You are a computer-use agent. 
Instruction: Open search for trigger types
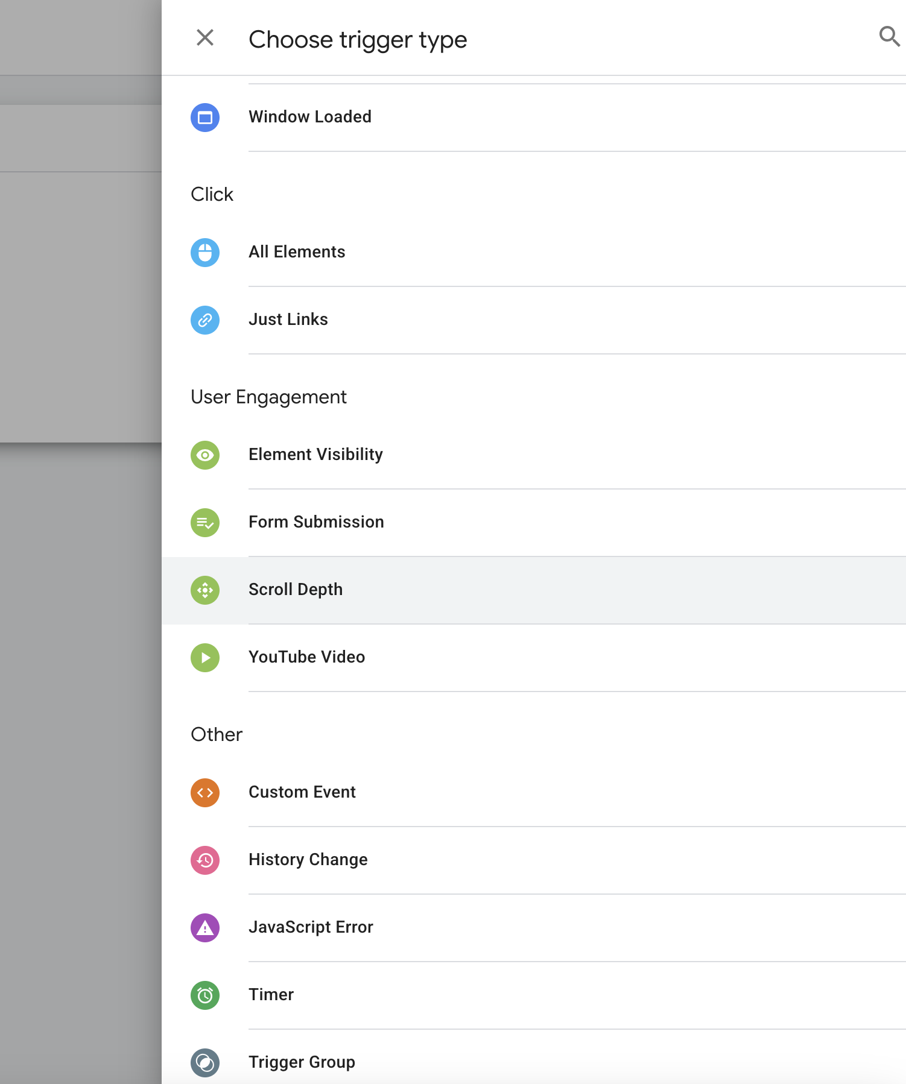(x=889, y=37)
